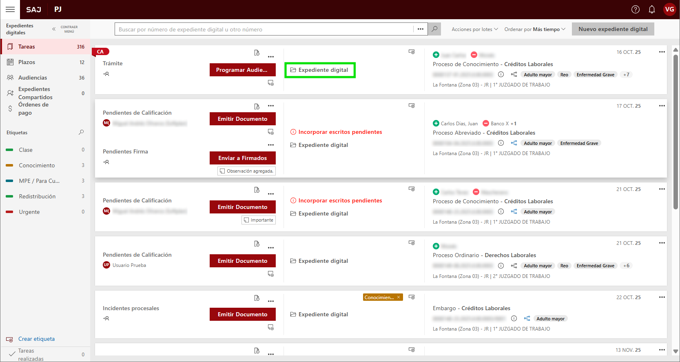680x362 pixels.
Task: Click Nuevo expediente digital button
Action: pyautogui.click(x=613, y=29)
